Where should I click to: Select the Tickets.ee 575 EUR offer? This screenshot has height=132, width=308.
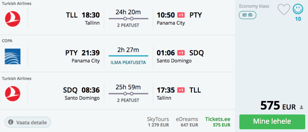coord(217,122)
